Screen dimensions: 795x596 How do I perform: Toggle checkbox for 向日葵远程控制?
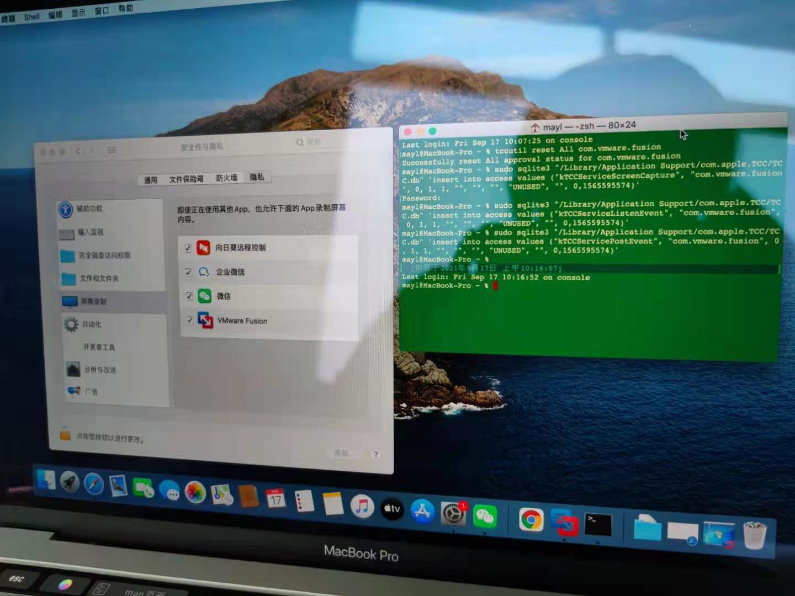(188, 248)
